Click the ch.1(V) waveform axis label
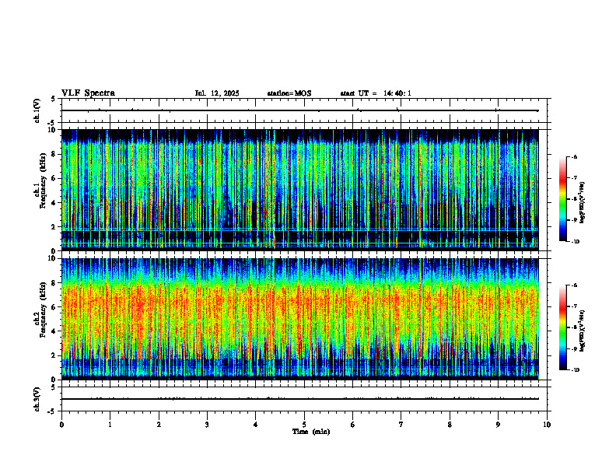The image size is (616, 476). pyautogui.click(x=37, y=110)
